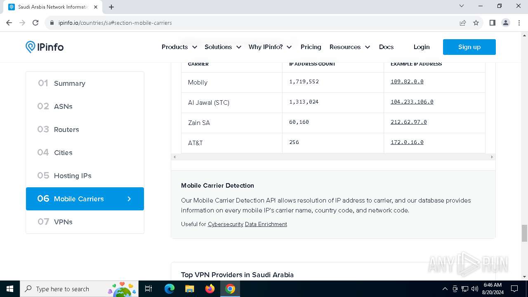
Task: Open example IP 104.233.106.0
Action: (412, 102)
